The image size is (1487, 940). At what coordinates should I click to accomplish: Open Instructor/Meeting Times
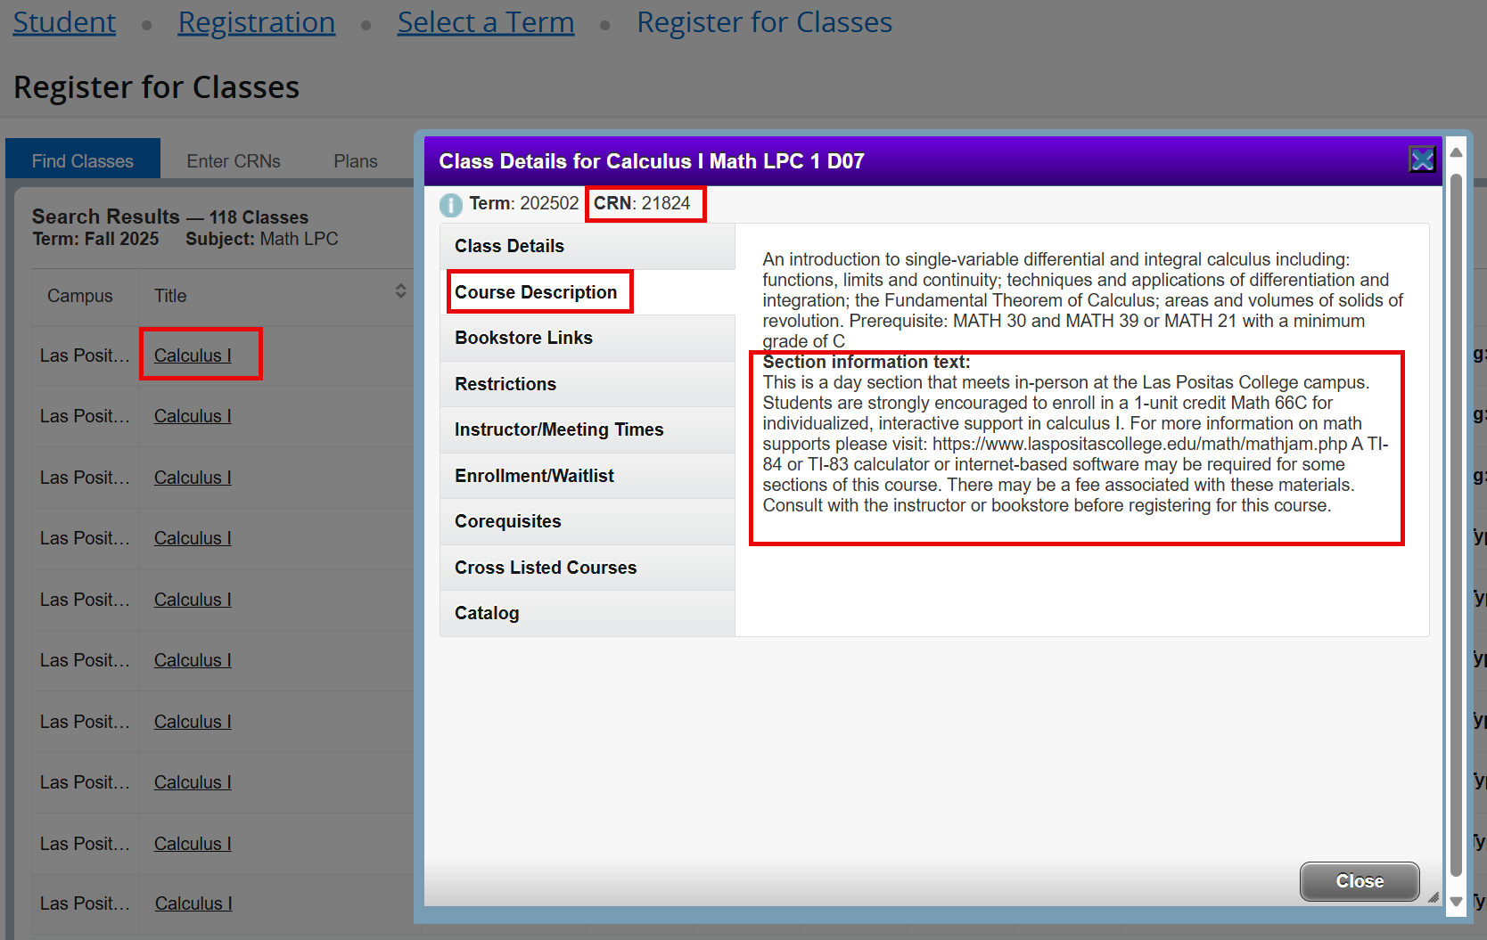click(559, 429)
